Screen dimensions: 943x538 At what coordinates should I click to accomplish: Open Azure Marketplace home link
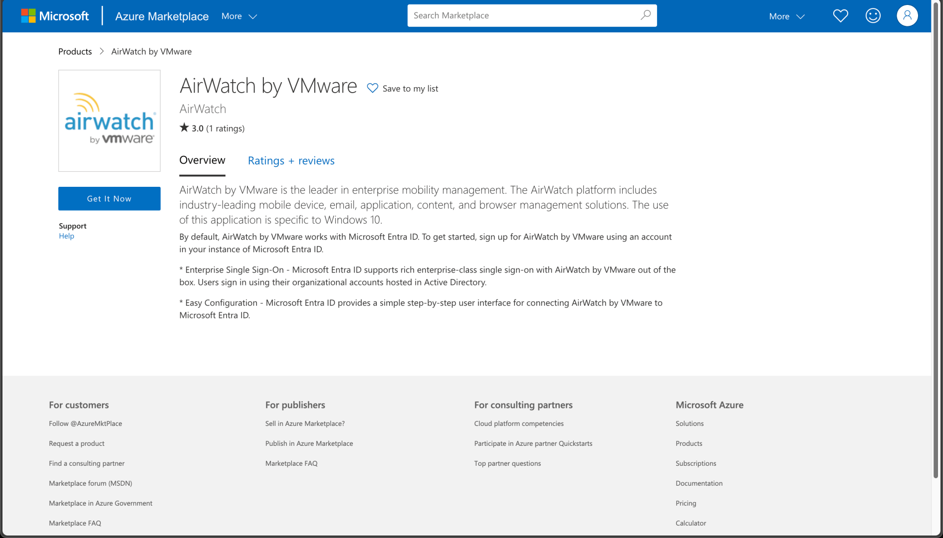pyautogui.click(x=162, y=16)
